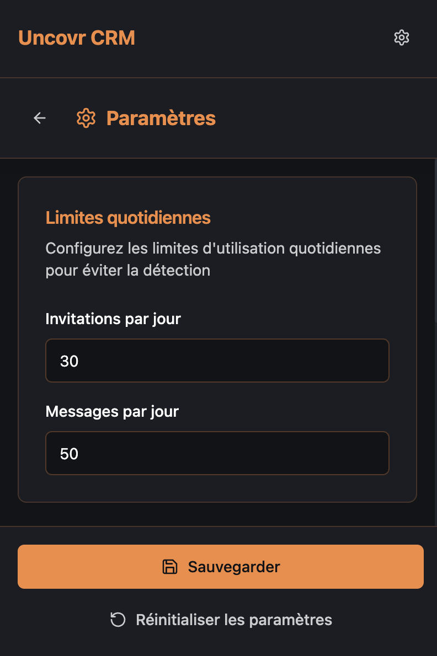Open settings via the top-right gear icon
Viewport: 437px width, 656px height.
(x=402, y=38)
